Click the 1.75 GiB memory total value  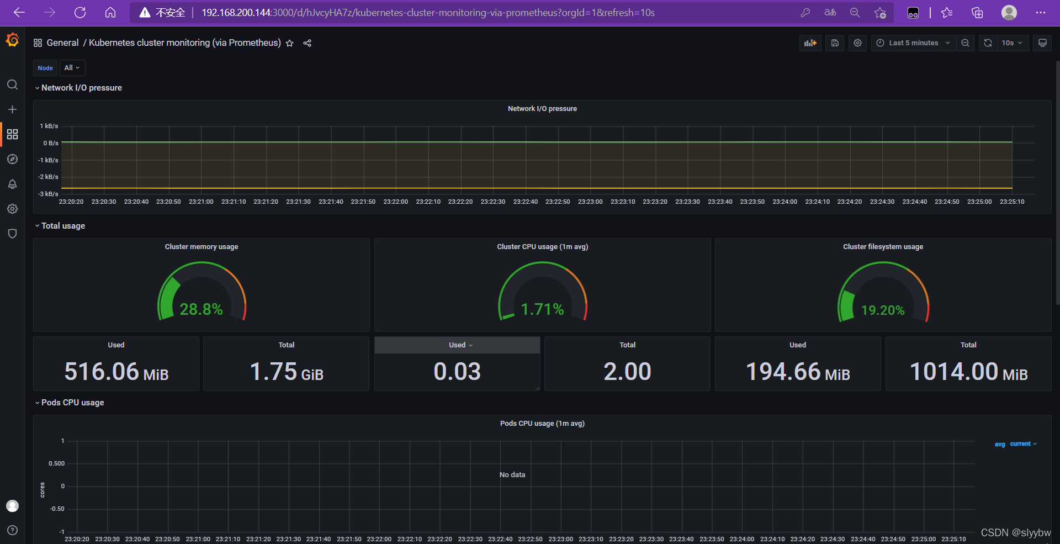pos(286,372)
